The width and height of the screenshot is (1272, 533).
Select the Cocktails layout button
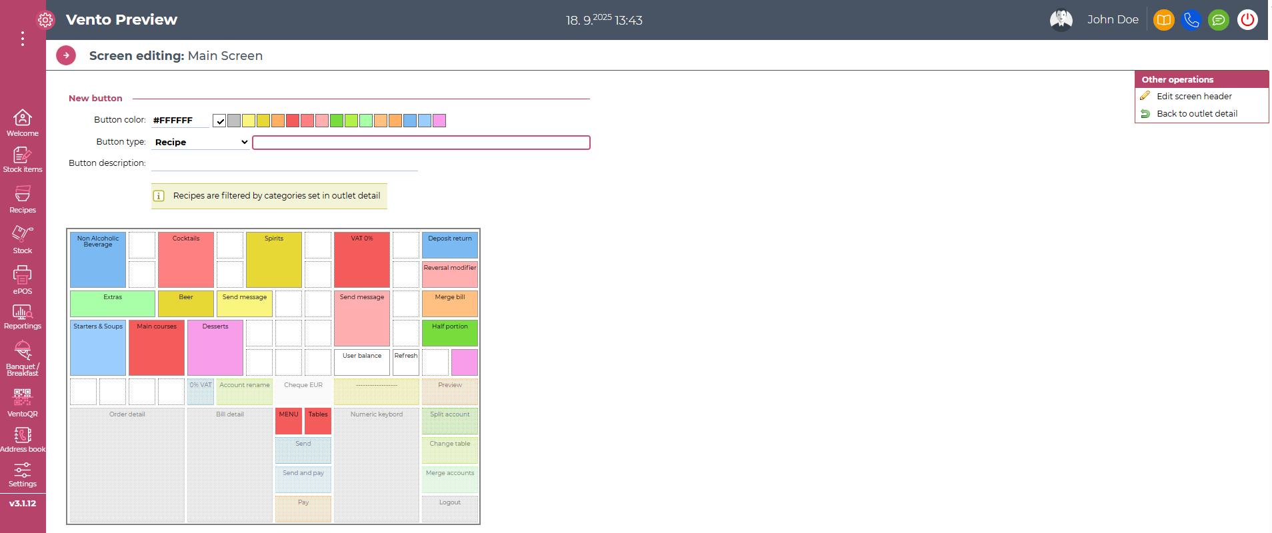click(186, 260)
